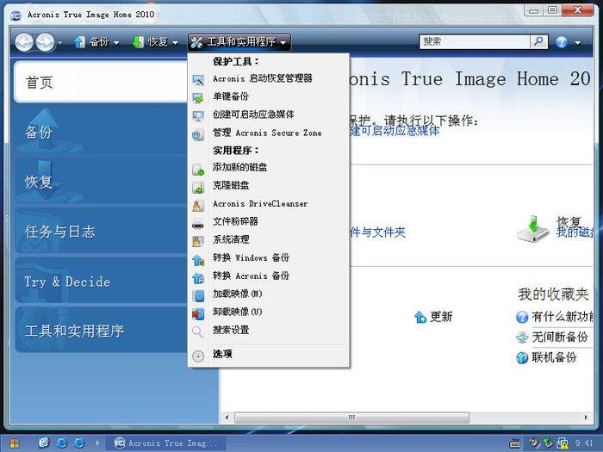The image size is (603, 452).
Task: Click the 添加新的磁盘 icon
Action: click(x=198, y=170)
